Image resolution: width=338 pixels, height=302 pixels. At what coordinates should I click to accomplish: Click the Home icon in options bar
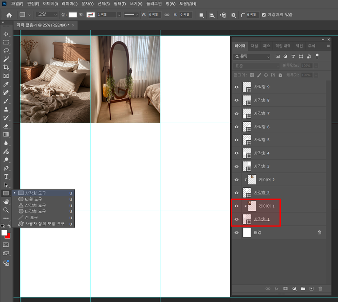(9, 15)
